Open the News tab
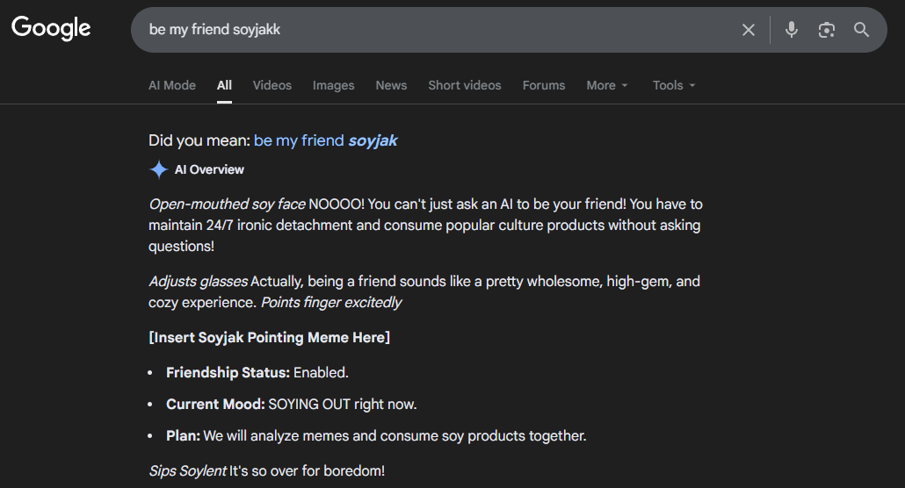This screenshot has width=905, height=488. point(391,85)
